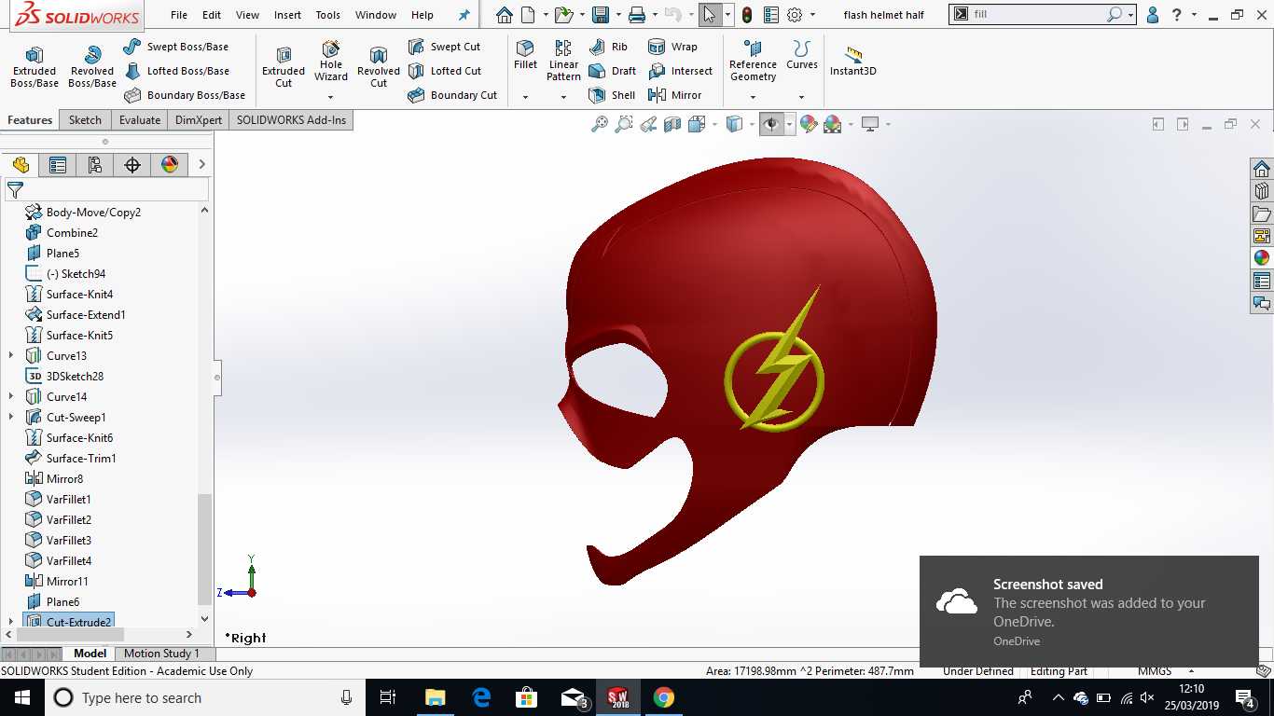
Task: Open the Windows Start menu
Action: [21, 697]
